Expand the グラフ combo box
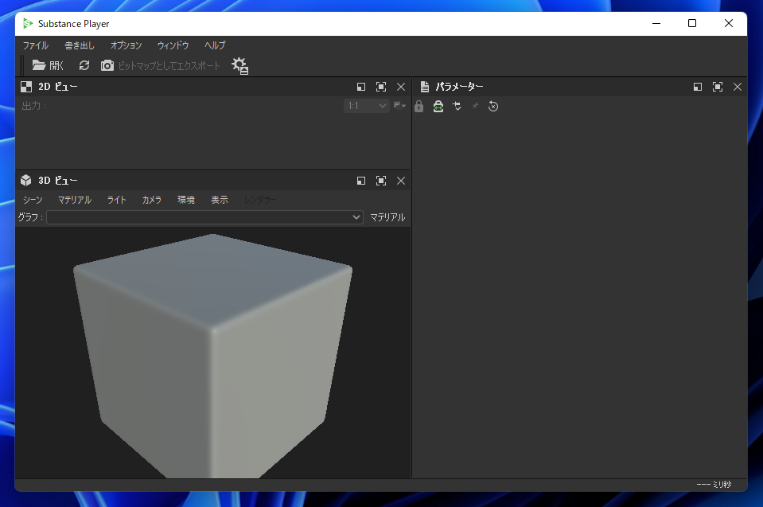 pos(204,217)
